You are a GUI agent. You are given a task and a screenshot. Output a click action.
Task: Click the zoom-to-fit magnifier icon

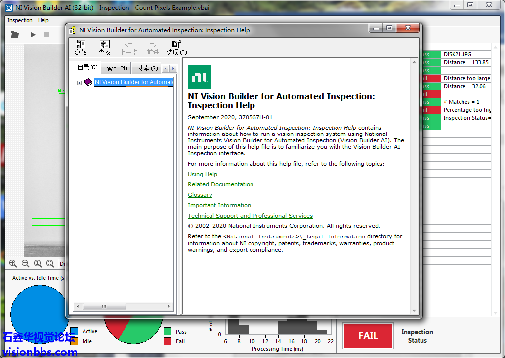[x=50, y=264]
